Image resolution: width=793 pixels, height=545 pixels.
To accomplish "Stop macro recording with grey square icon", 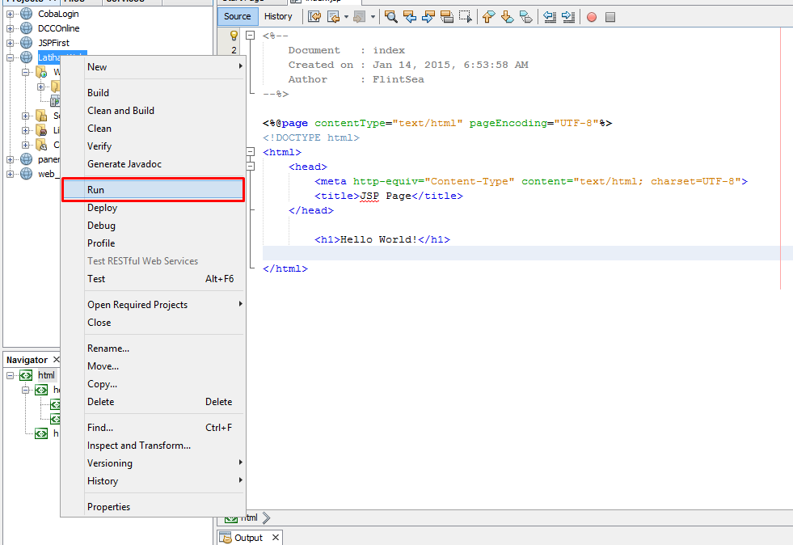I will click(610, 17).
